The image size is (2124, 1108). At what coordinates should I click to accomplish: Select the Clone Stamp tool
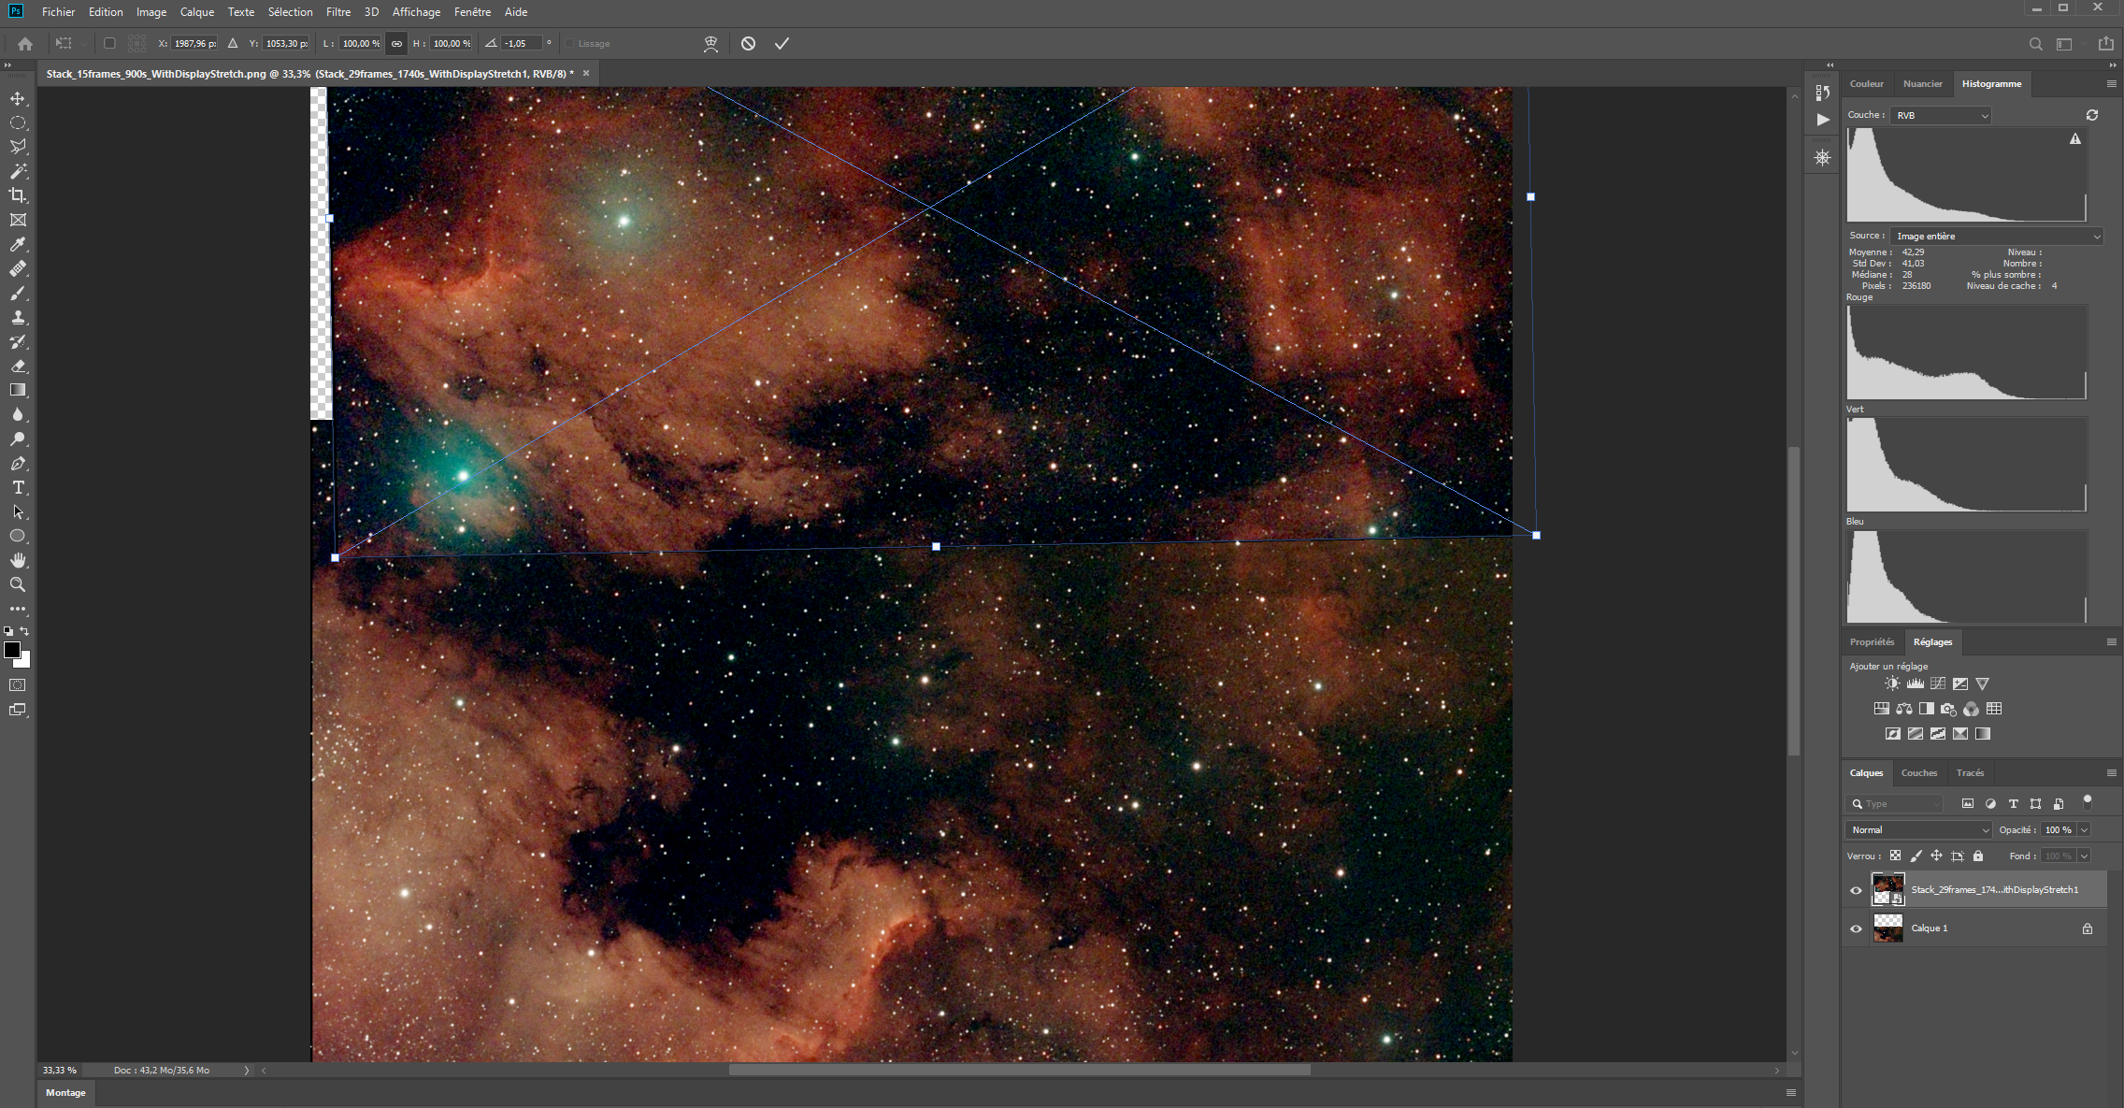pyautogui.click(x=18, y=317)
